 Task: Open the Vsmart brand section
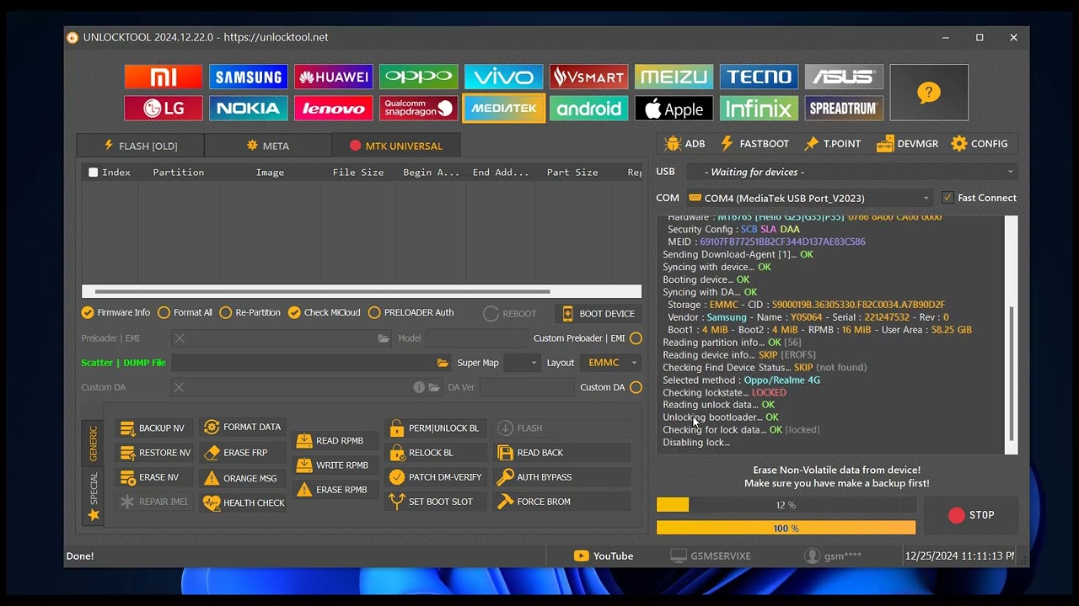589,77
